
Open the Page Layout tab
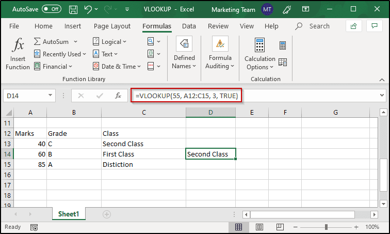click(112, 26)
